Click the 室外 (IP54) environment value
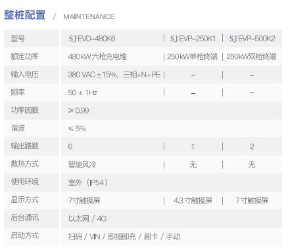Screen dimensions: 288x252 click(x=87, y=182)
